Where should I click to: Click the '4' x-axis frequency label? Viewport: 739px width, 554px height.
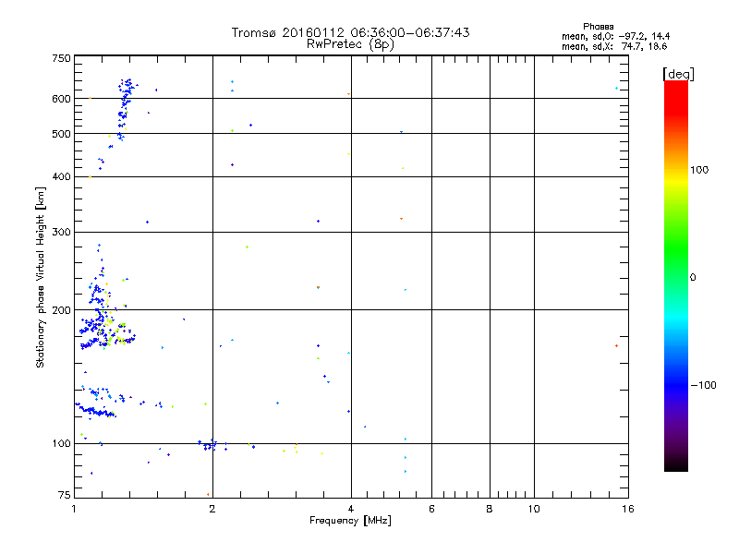[x=351, y=509]
